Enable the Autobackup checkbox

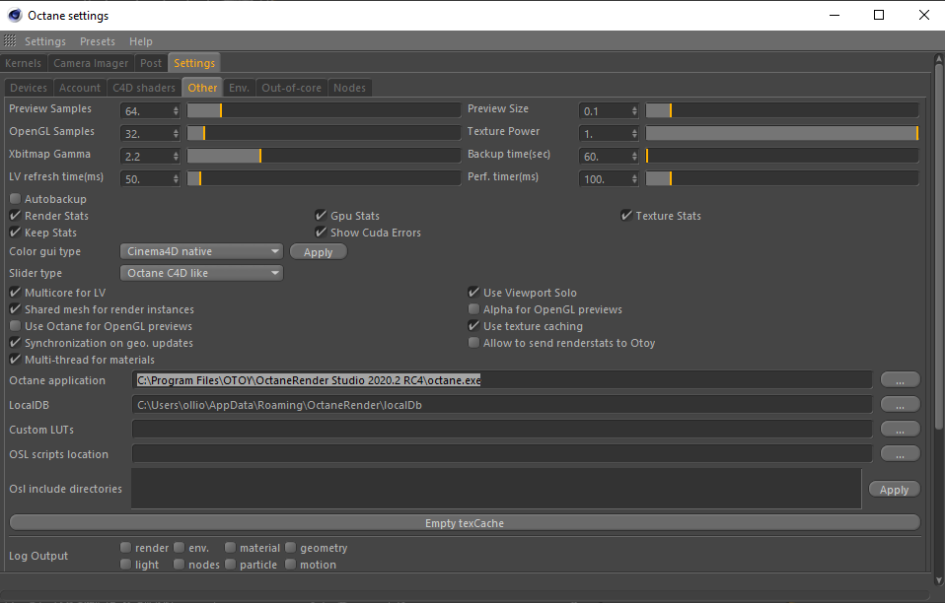(15, 199)
